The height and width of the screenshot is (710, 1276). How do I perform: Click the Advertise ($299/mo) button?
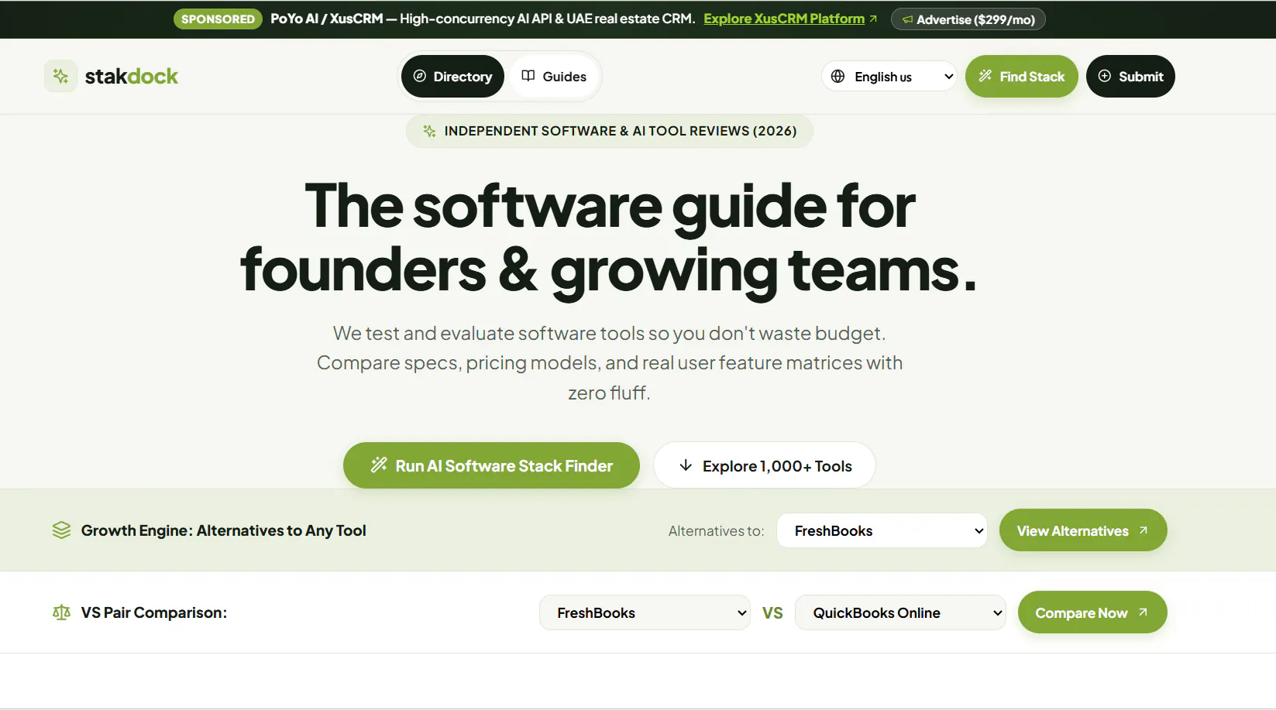pyautogui.click(x=968, y=19)
